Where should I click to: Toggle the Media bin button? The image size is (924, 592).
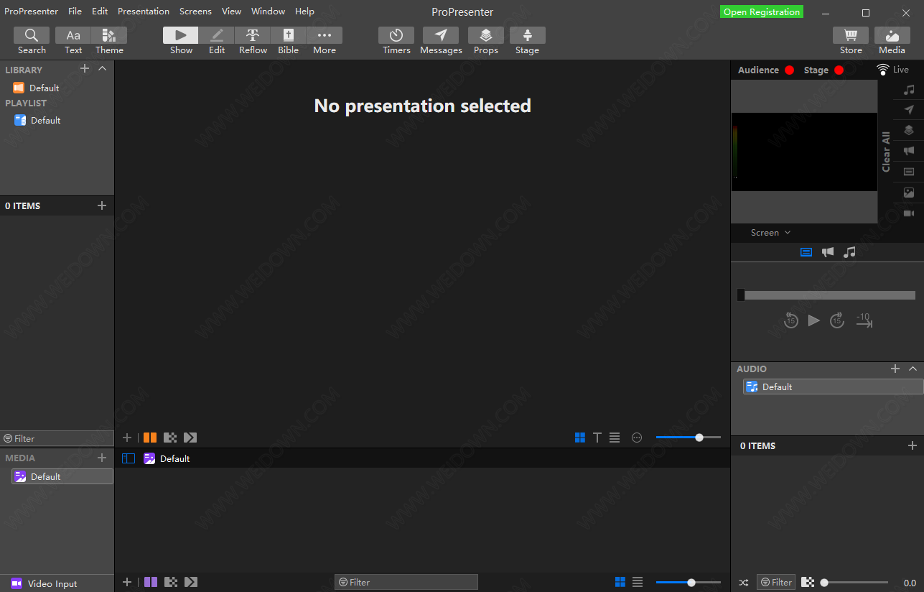[x=892, y=41]
